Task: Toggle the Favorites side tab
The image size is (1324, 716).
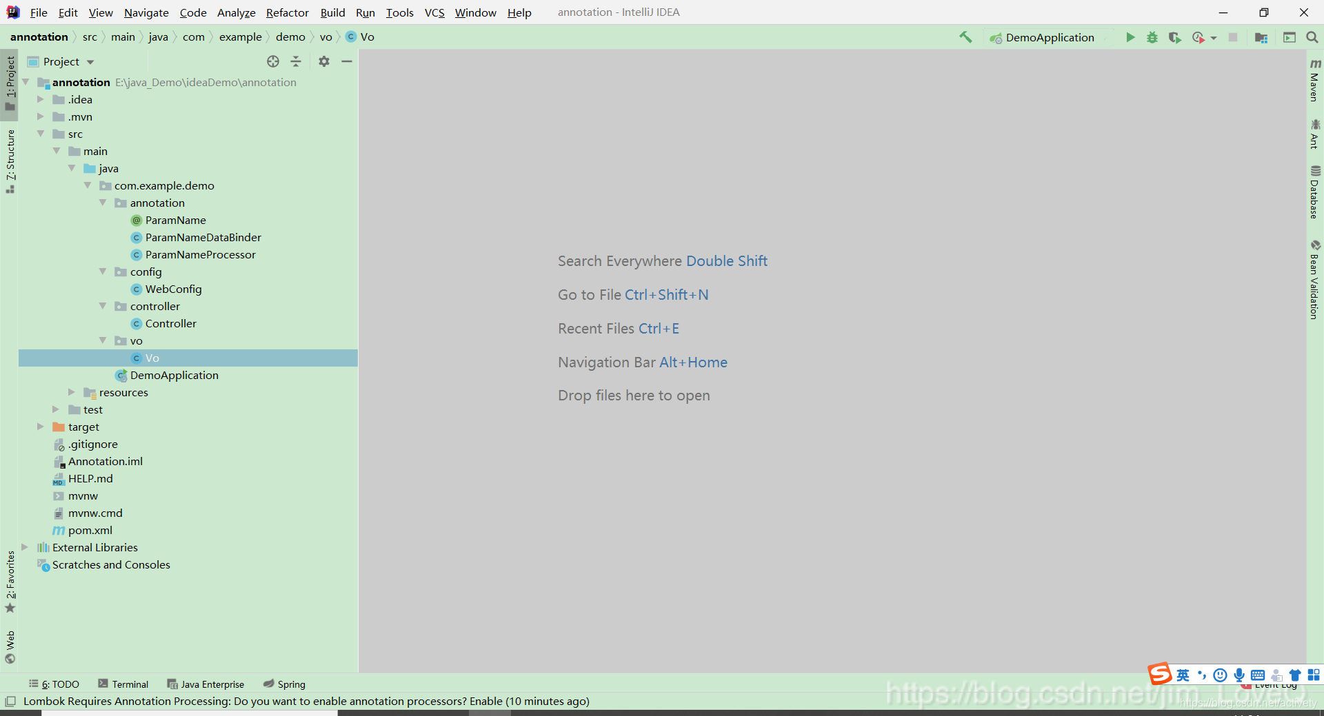Action: click(x=10, y=582)
